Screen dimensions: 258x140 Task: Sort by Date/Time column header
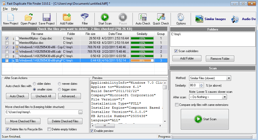(115, 34)
